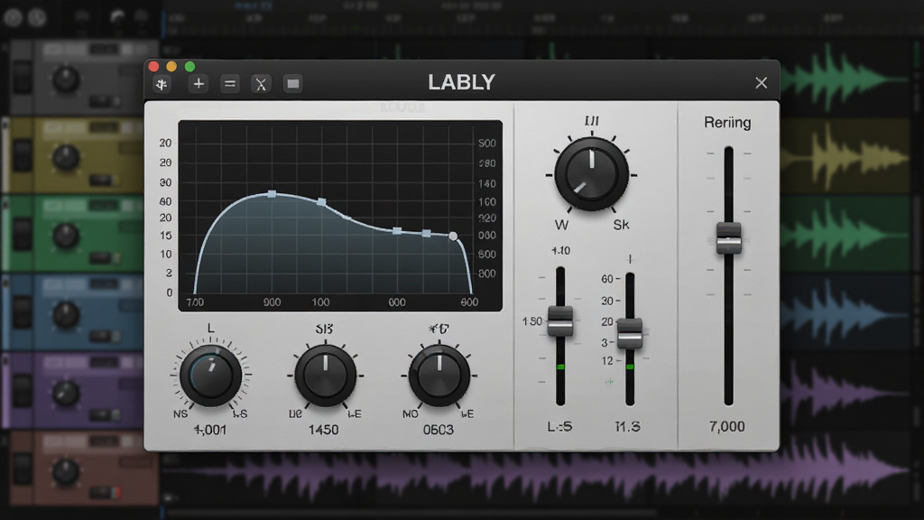
Task: Click the fader handle above the L:S label
Action: tap(559, 321)
